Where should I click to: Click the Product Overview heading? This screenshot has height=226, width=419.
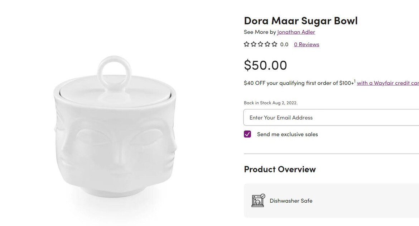pyautogui.click(x=280, y=169)
